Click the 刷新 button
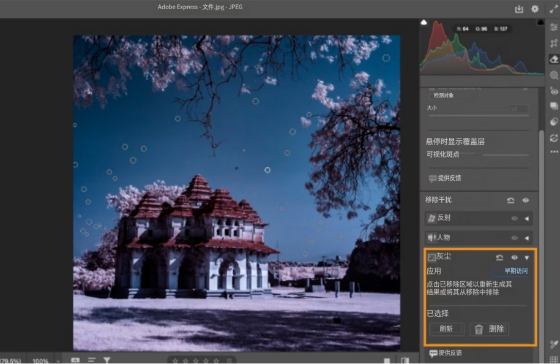Image resolution: width=560 pixels, height=364 pixels. pos(446,329)
